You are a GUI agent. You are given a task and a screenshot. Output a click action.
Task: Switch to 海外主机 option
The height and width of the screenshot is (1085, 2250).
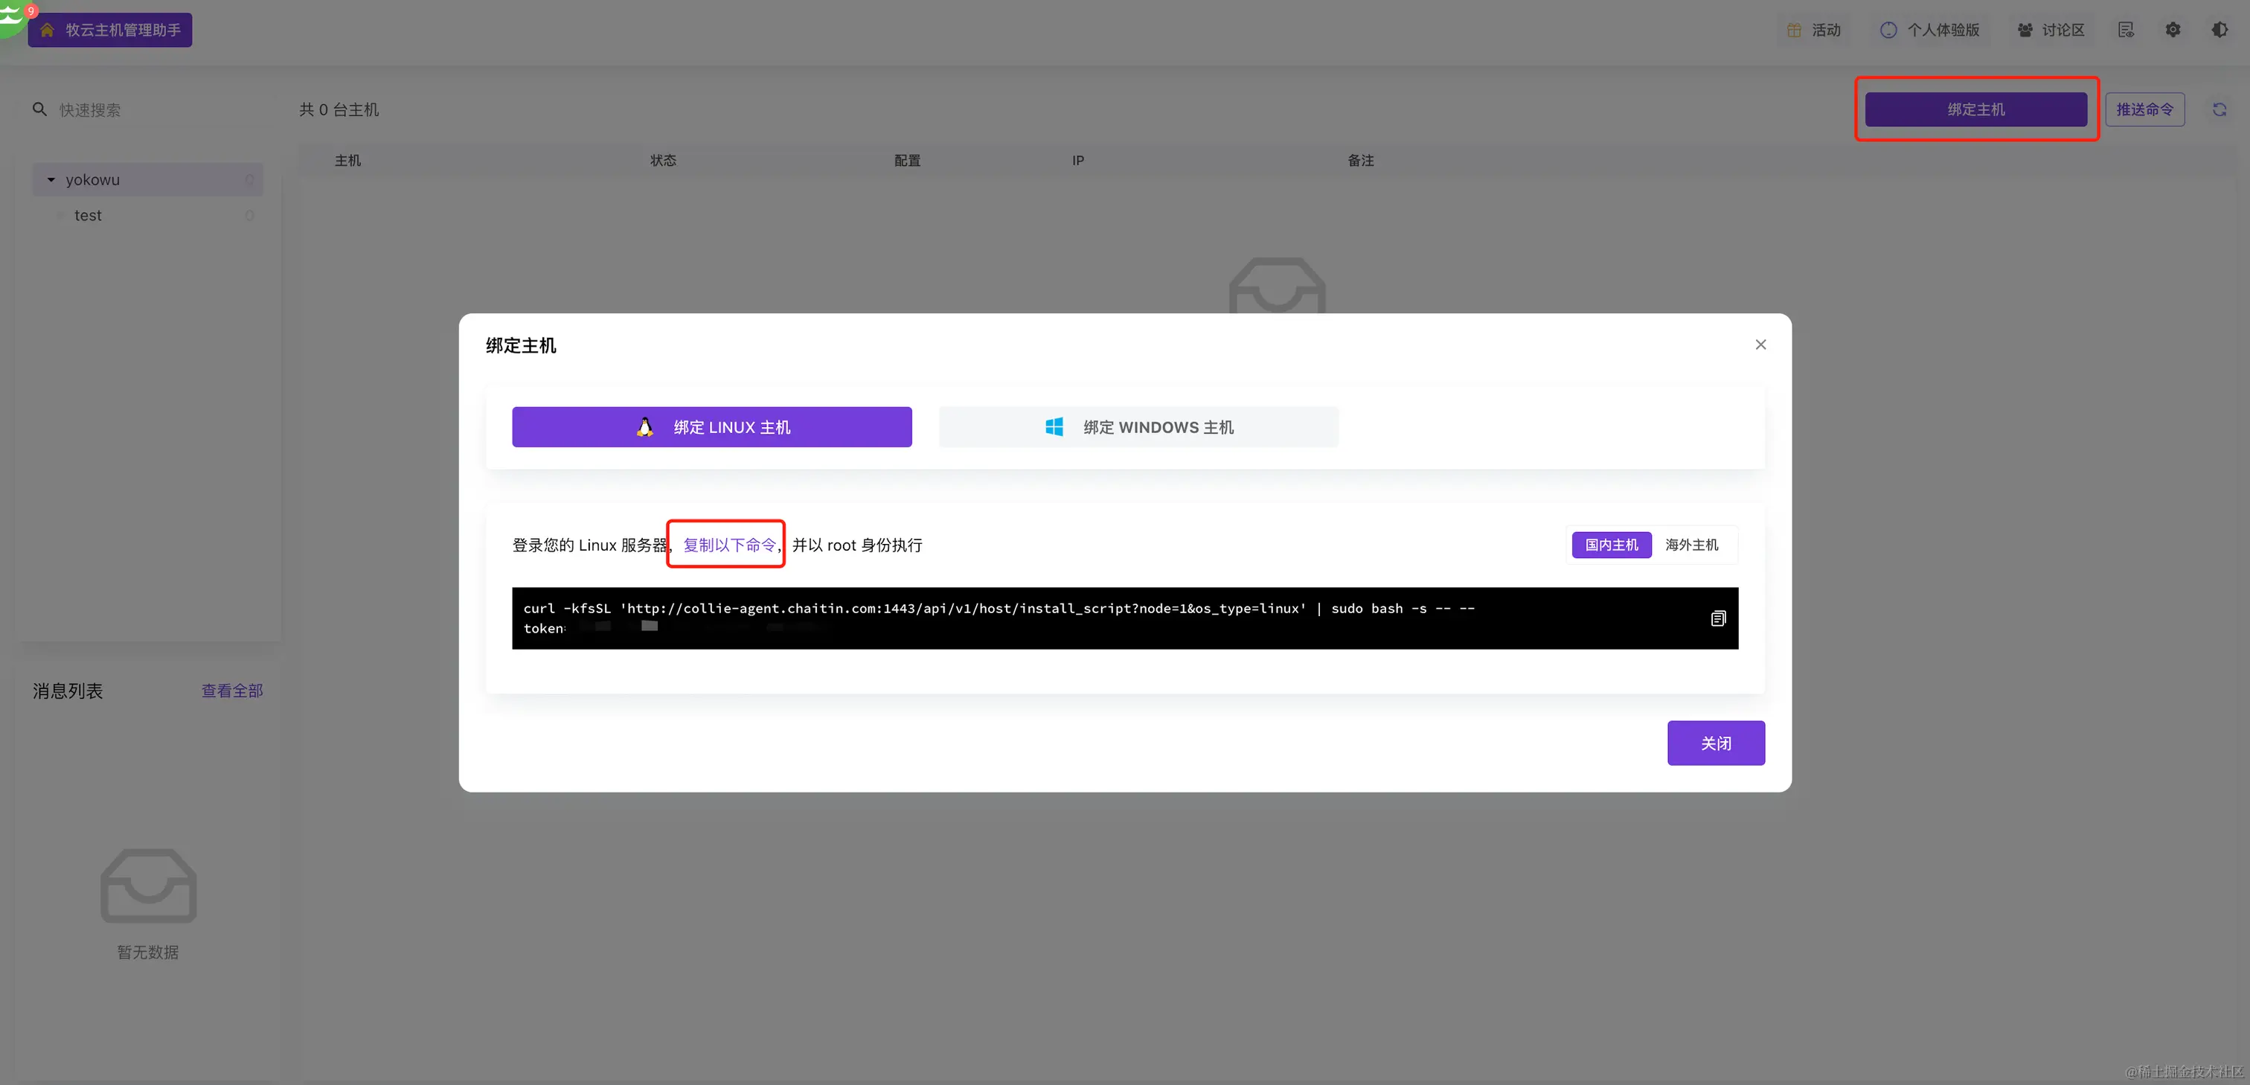1692,544
